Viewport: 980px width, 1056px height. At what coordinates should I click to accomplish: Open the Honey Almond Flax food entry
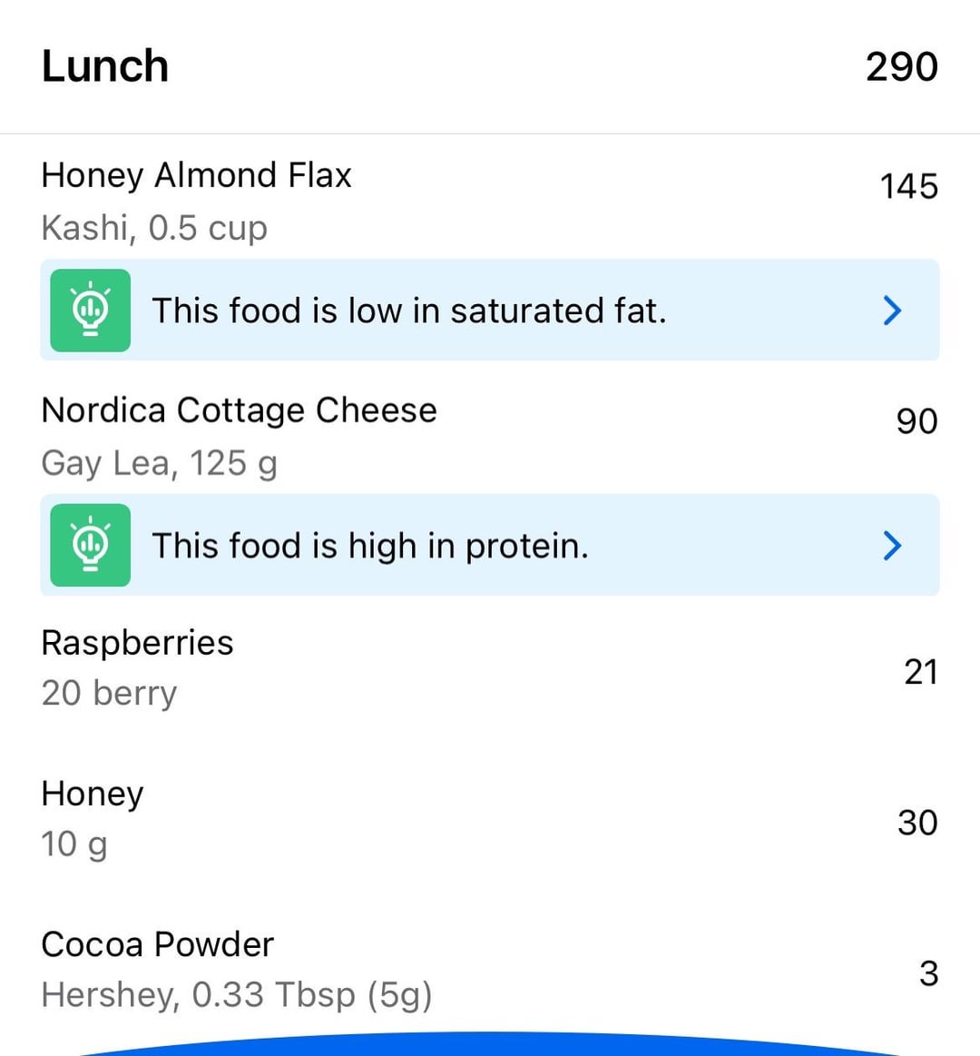490,200
